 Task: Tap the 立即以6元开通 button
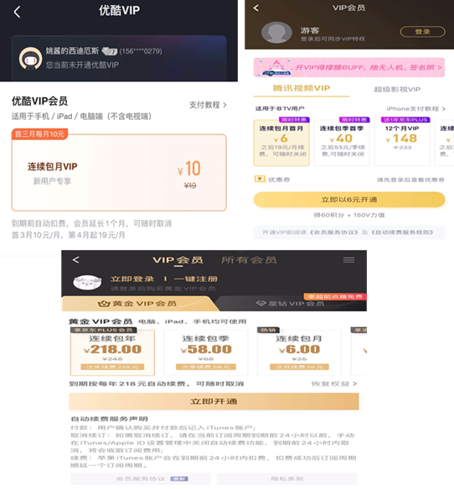point(349,200)
